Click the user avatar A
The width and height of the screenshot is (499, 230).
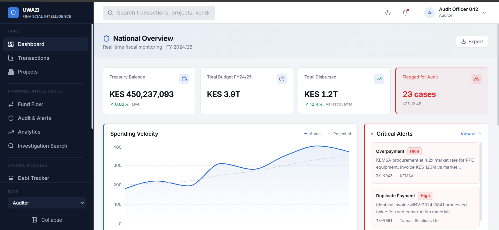click(x=430, y=13)
